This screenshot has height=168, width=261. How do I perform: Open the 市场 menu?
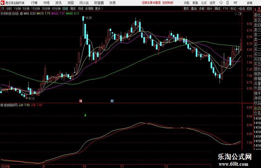click(46, 3)
